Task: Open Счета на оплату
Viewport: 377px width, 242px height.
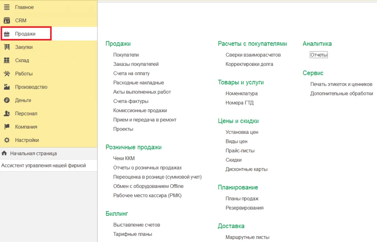Action: coord(131,74)
